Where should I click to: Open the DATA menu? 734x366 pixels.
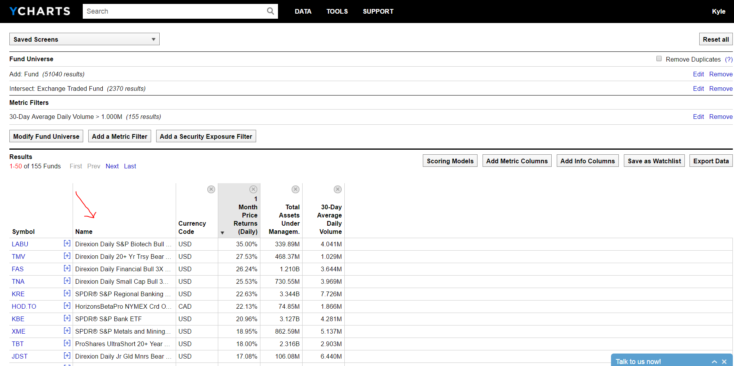[303, 11]
